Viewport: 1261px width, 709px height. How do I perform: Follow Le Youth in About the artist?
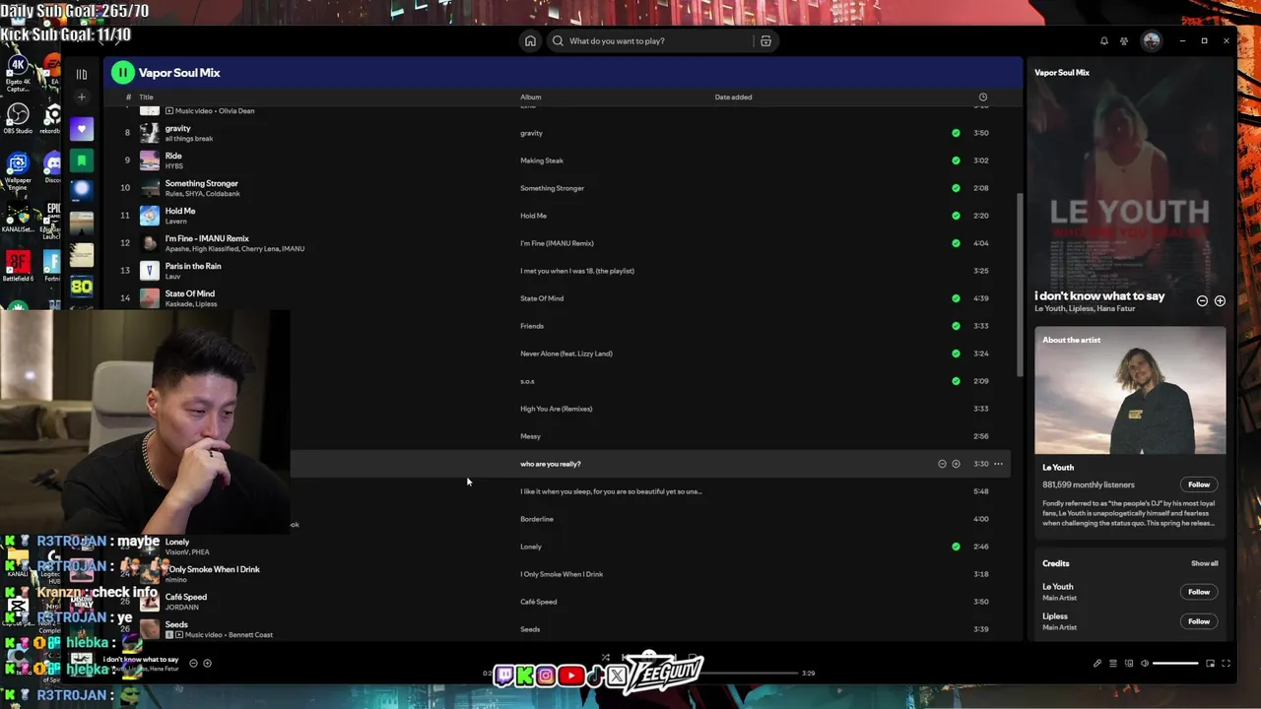[x=1199, y=484]
